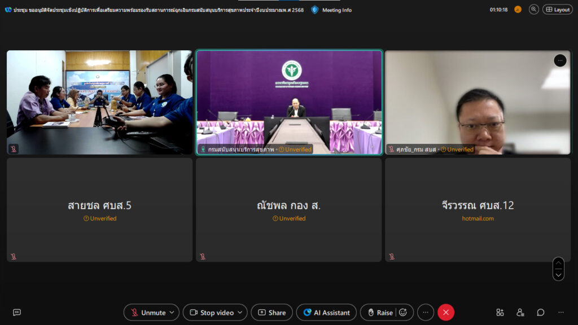
Task: Open the Participants panel
Action: [520, 312]
